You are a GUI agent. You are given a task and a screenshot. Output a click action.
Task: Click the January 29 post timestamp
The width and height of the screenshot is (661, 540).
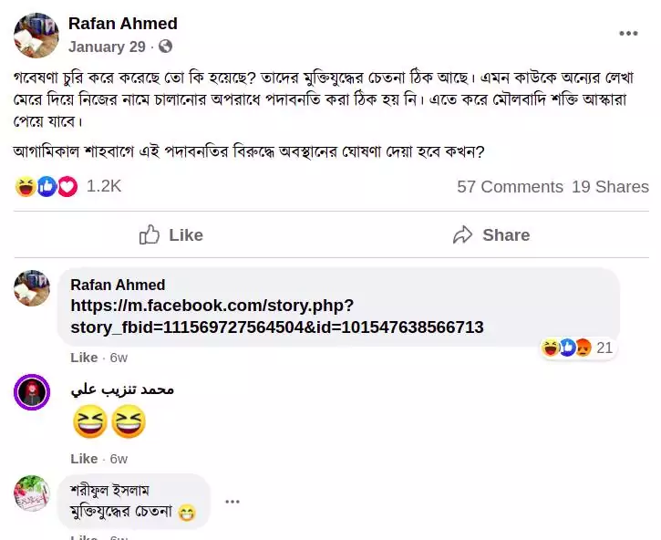(107, 47)
